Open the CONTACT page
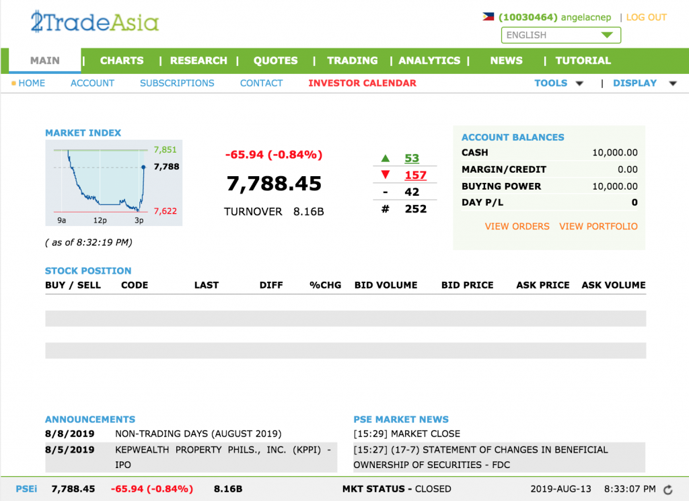Screen dimensions: 689x501 pos(262,83)
